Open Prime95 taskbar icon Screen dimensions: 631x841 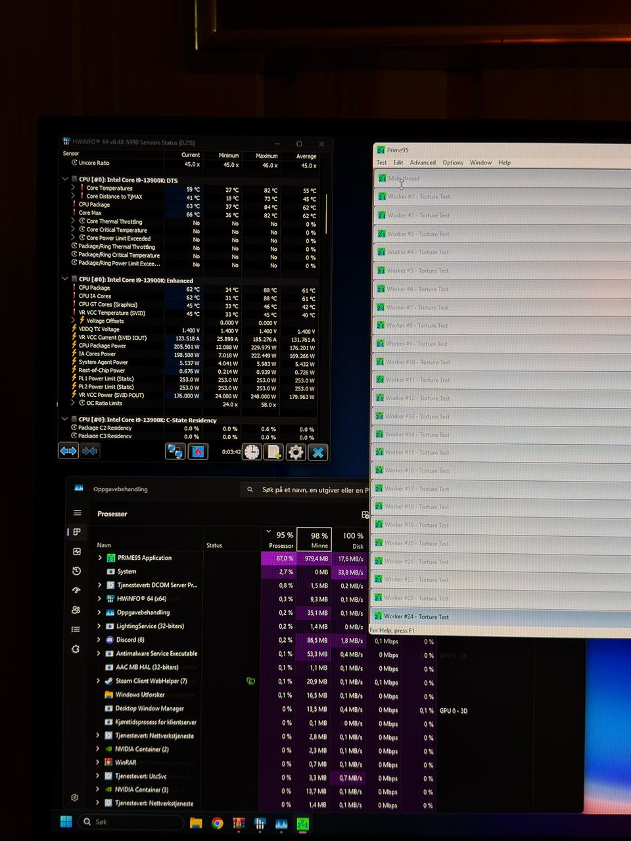point(302,824)
